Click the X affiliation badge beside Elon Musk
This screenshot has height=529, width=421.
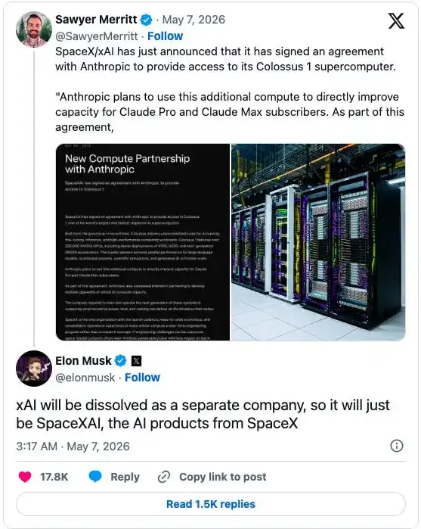tap(136, 361)
